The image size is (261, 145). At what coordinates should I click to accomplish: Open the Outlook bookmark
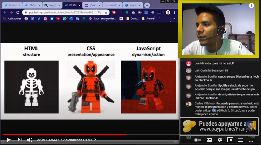pos(71,19)
